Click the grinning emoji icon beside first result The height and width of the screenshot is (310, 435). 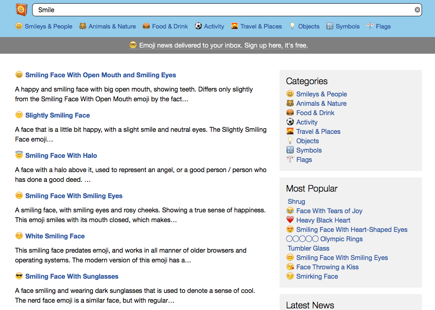19,74
